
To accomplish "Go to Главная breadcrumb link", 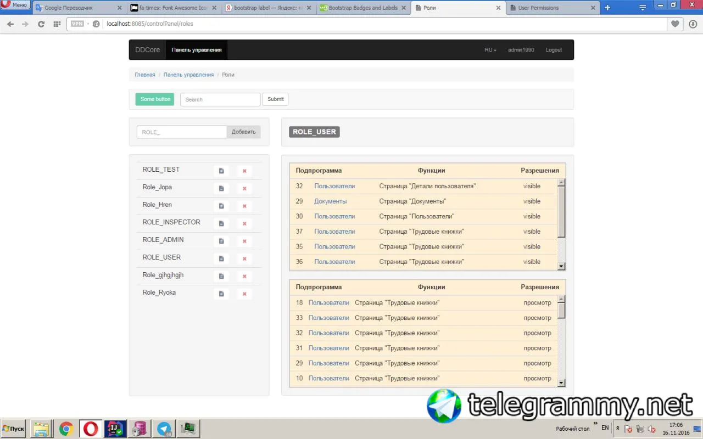I will 145,75.
